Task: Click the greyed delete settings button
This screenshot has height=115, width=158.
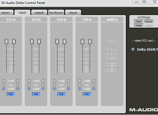Action: (x=149, y=25)
